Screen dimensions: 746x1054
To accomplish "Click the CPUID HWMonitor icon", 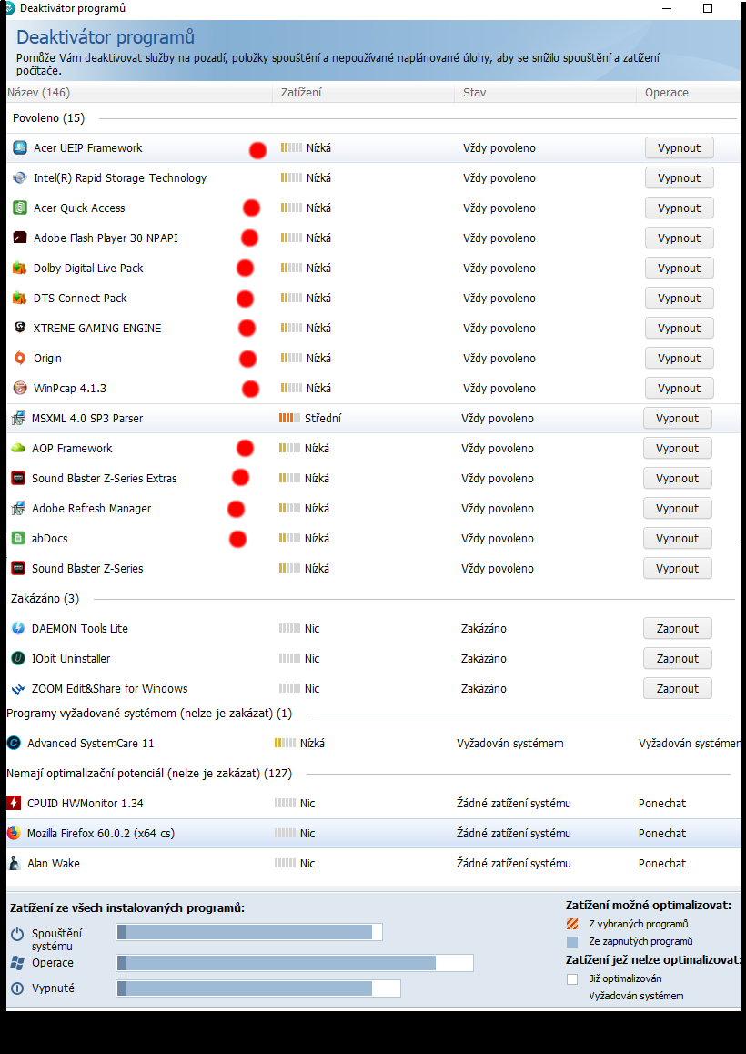I will click(14, 804).
